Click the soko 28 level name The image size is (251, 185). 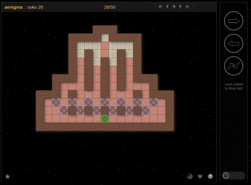35,7
